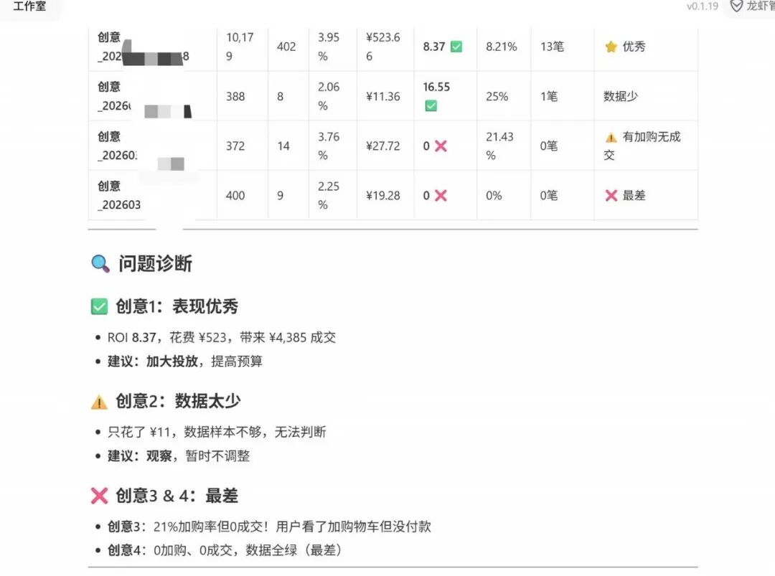The image size is (775, 576).
Task: Select the ¥523.66 cost cell
Action: (384, 47)
